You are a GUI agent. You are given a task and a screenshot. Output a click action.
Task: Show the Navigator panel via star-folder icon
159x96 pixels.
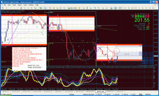point(57,8)
